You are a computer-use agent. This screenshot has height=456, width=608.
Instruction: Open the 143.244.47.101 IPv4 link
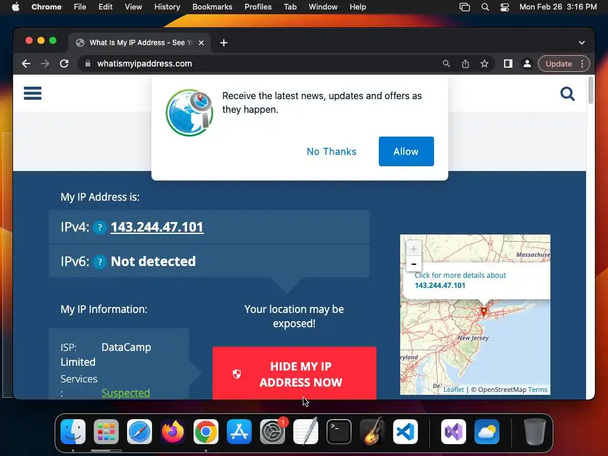tap(157, 227)
